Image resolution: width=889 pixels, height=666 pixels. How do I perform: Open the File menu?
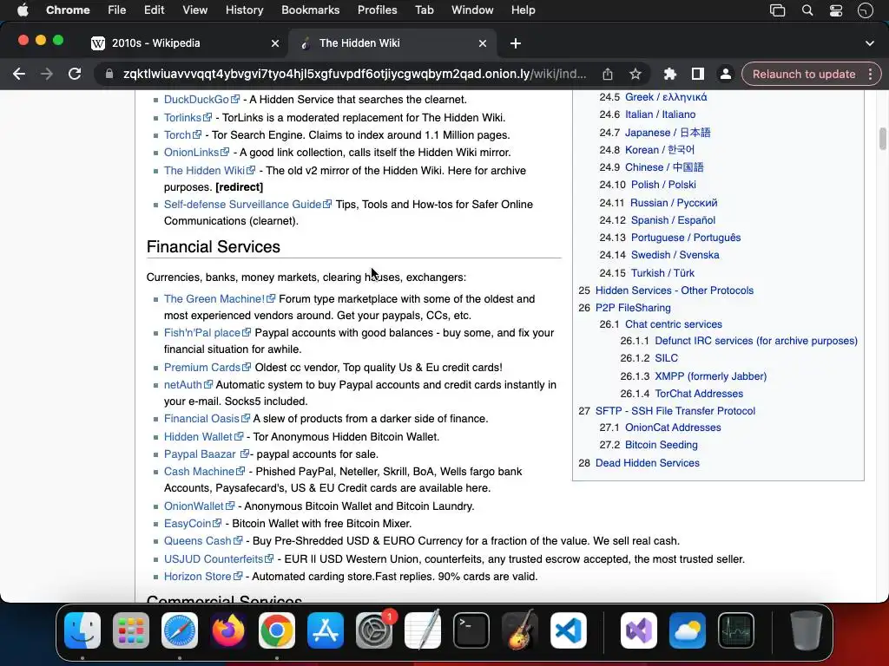[x=117, y=10]
